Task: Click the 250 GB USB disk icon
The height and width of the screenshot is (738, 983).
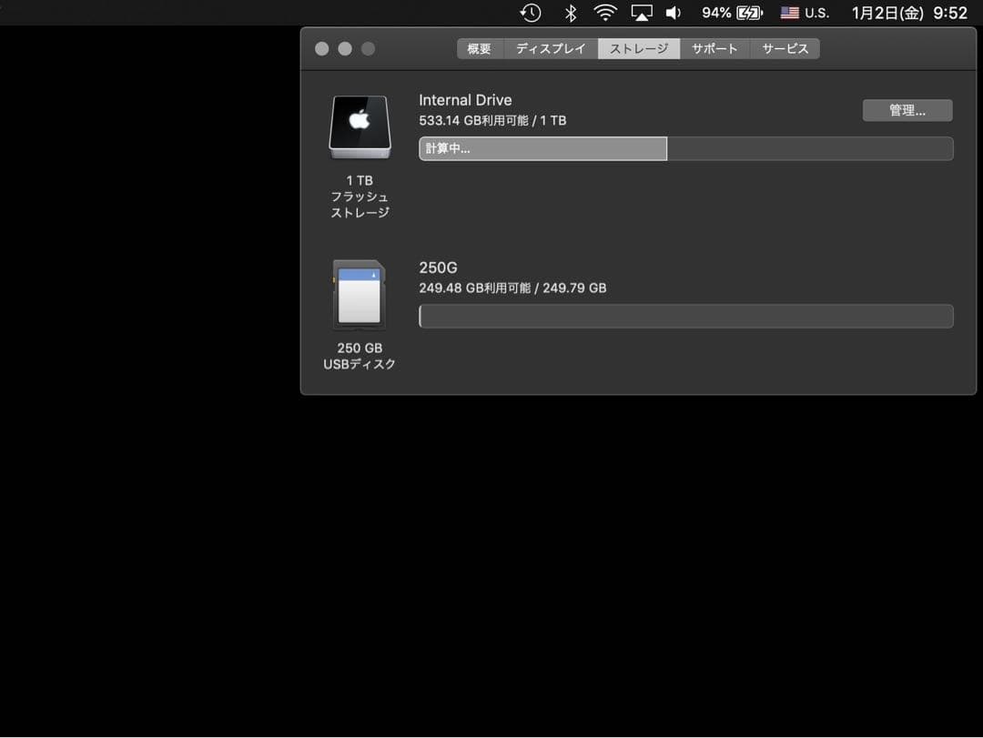Action: pyautogui.click(x=360, y=293)
